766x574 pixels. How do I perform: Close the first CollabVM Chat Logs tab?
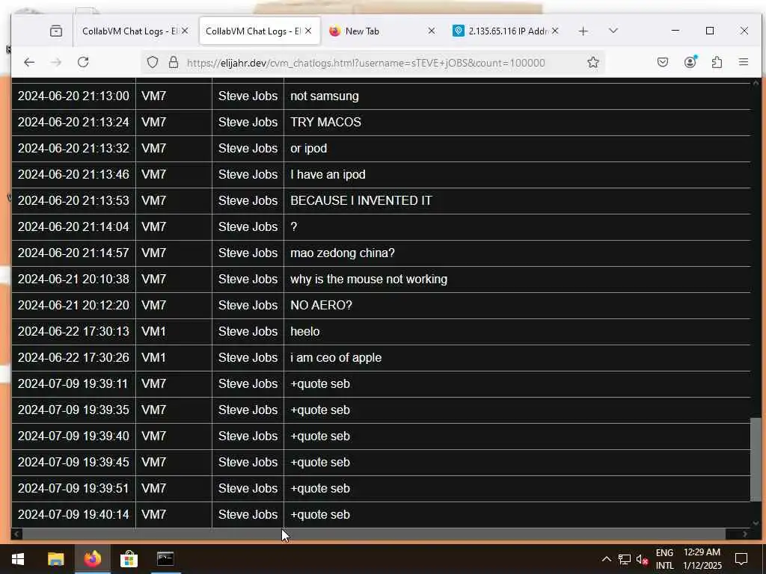coord(186,31)
